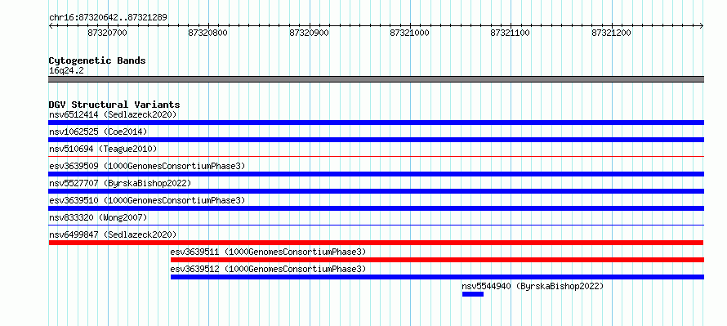Click the blue bar under esv3639510
This screenshot has height=326, width=727.
(x=376, y=208)
